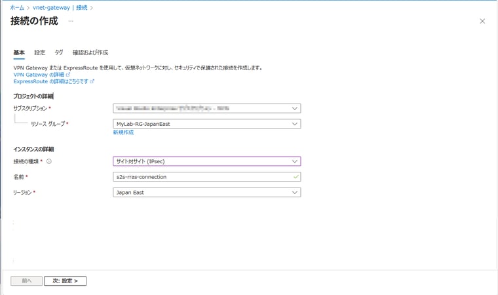Open the ellipsis menu beside 接続の作成 title
Image resolution: width=498 pixels, height=295 pixels.
pos(71,21)
